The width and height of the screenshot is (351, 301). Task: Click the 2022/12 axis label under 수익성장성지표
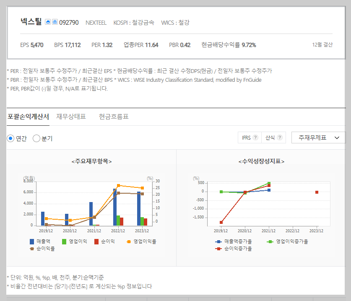(292, 231)
